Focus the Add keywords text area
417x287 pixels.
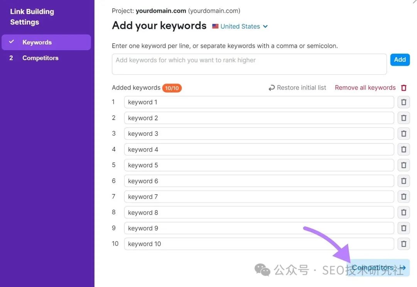point(249,64)
